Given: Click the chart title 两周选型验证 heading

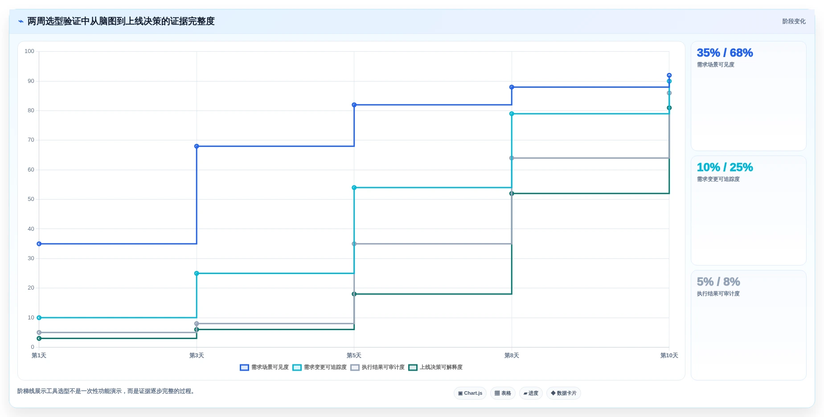Looking at the screenshot, I should pos(121,21).
